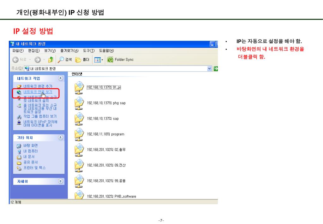Click 네트워크 연결 보기 link
This screenshot has height=224, width=323.
point(38,92)
